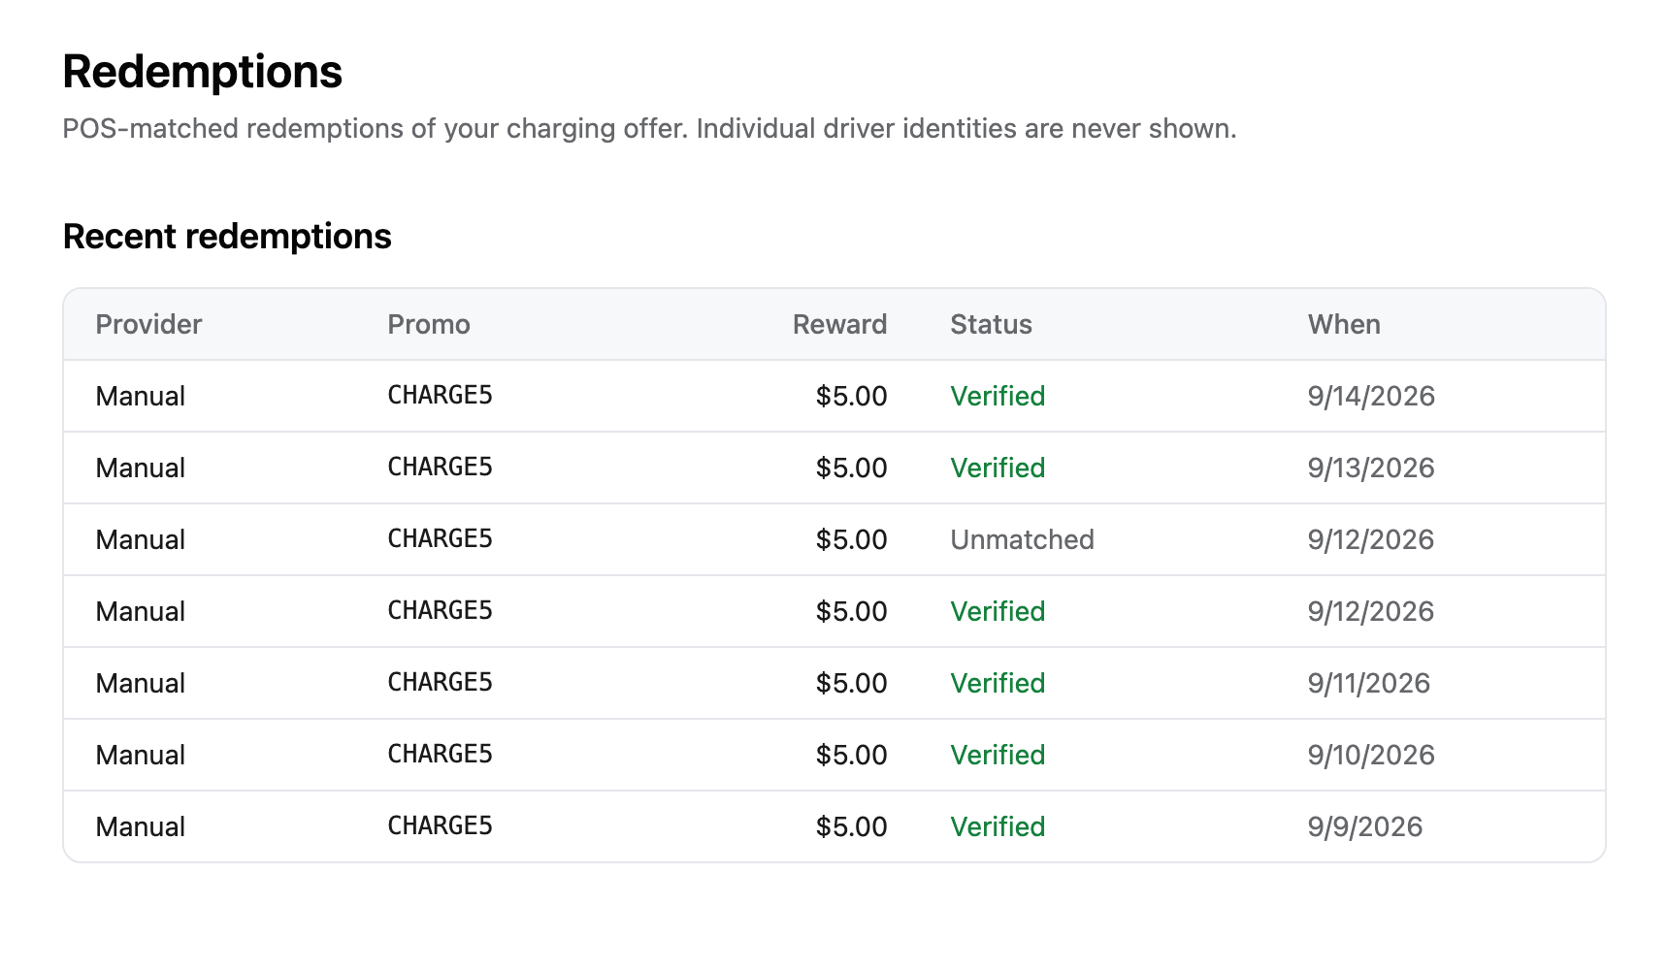Click CHARGE5 promo code in the 9/14/2026 row

(440, 395)
